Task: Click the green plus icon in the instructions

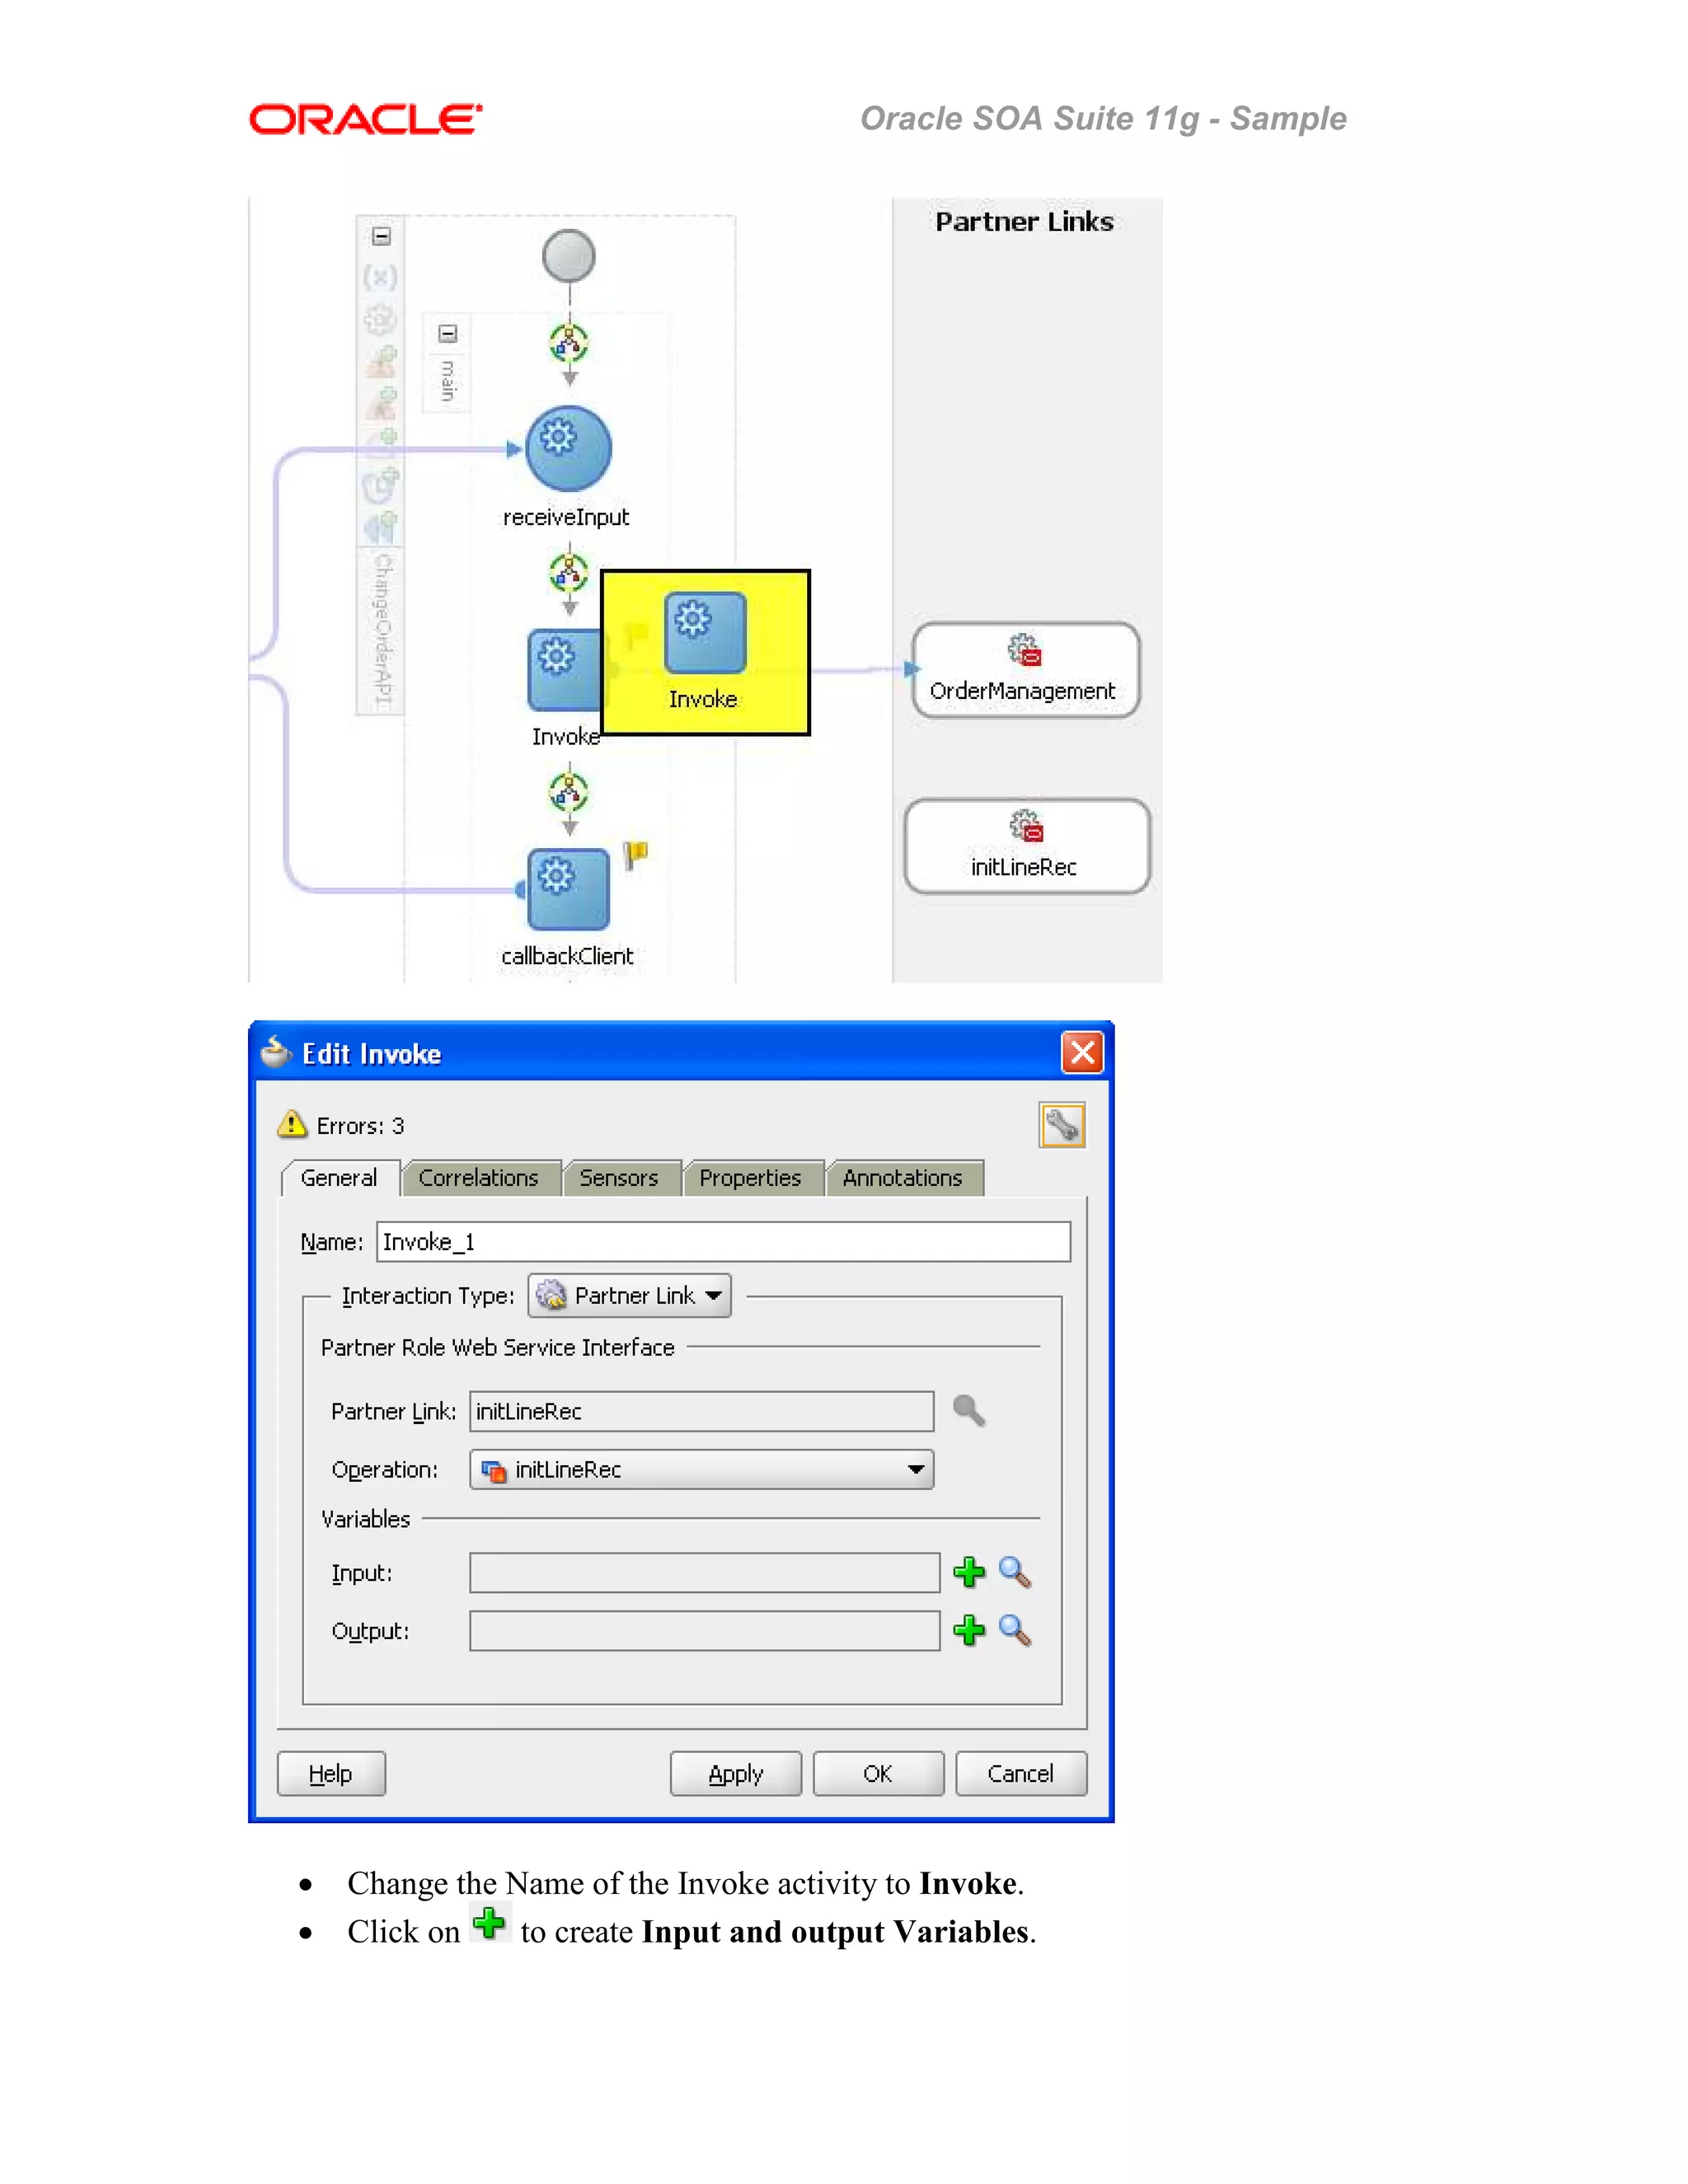Action: click(x=490, y=1923)
